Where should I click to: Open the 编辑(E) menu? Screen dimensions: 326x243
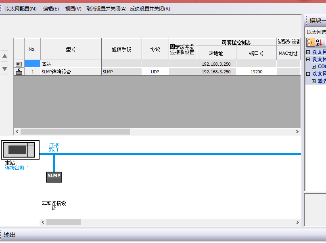coord(51,8)
